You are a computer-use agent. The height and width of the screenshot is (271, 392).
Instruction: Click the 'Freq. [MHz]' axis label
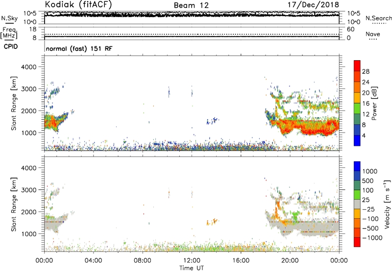[9, 33]
